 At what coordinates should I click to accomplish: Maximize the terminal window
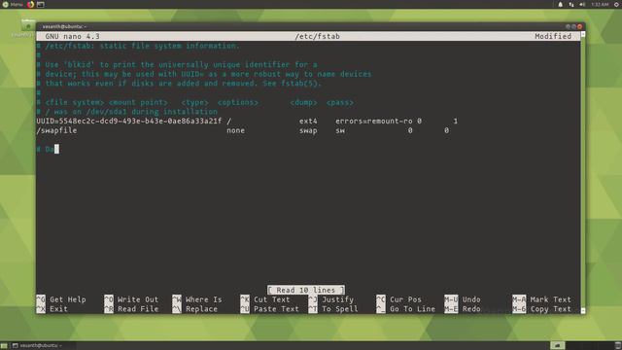573,26
